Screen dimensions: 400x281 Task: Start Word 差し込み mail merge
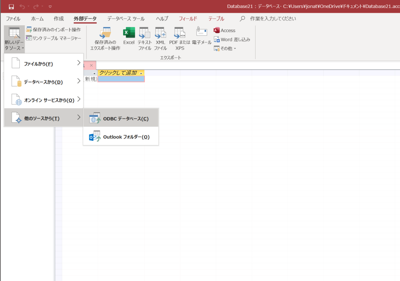pyautogui.click(x=231, y=39)
